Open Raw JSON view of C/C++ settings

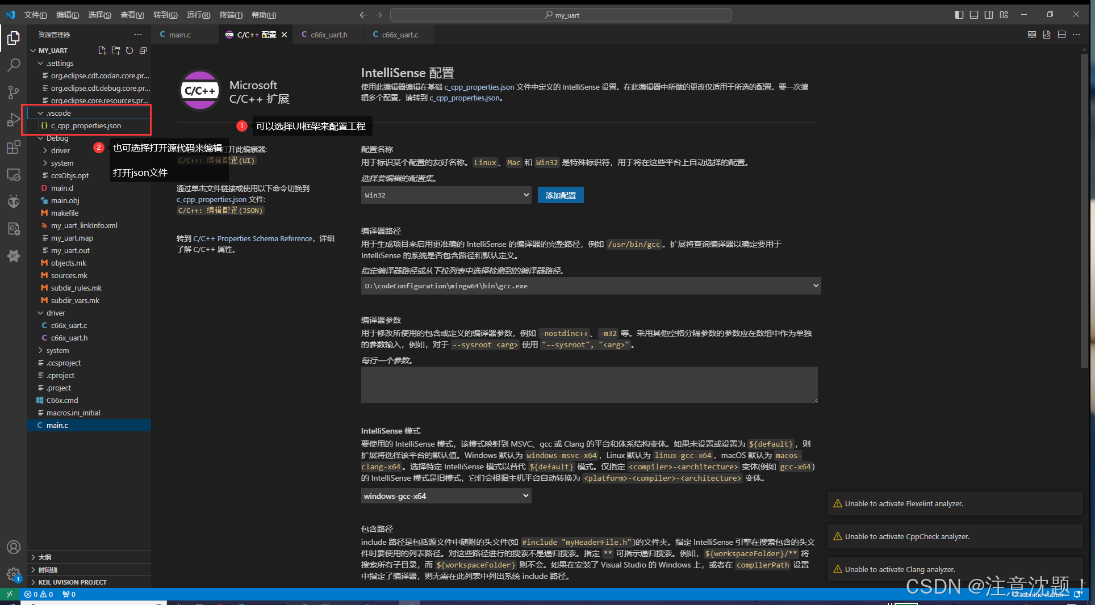tap(1047, 35)
